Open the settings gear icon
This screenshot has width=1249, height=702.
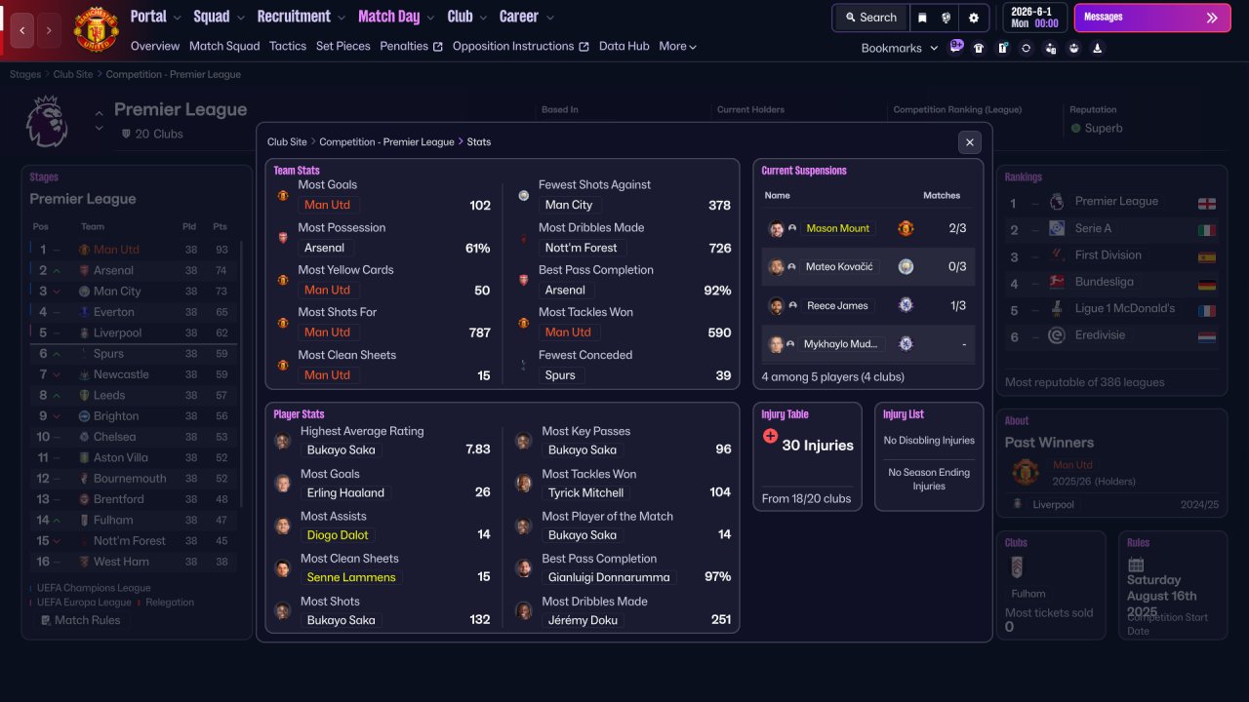(973, 18)
